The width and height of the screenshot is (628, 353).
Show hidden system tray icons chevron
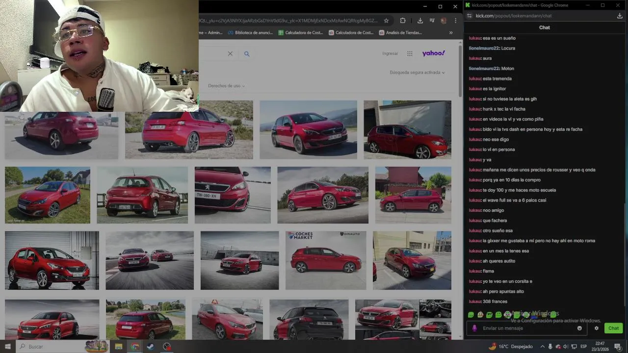[x=542, y=346]
